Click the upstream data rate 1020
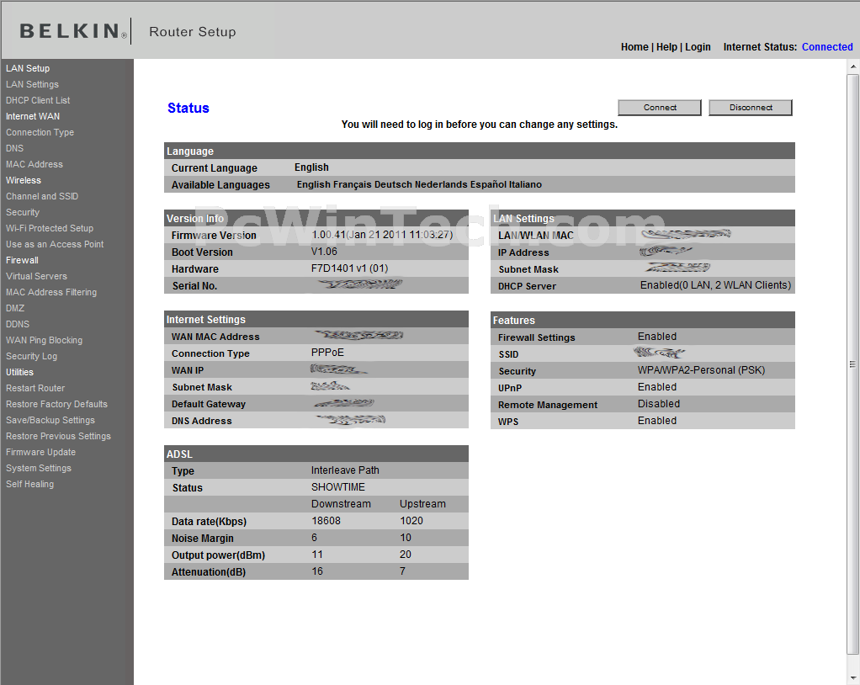The width and height of the screenshot is (860, 685). (x=411, y=520)
